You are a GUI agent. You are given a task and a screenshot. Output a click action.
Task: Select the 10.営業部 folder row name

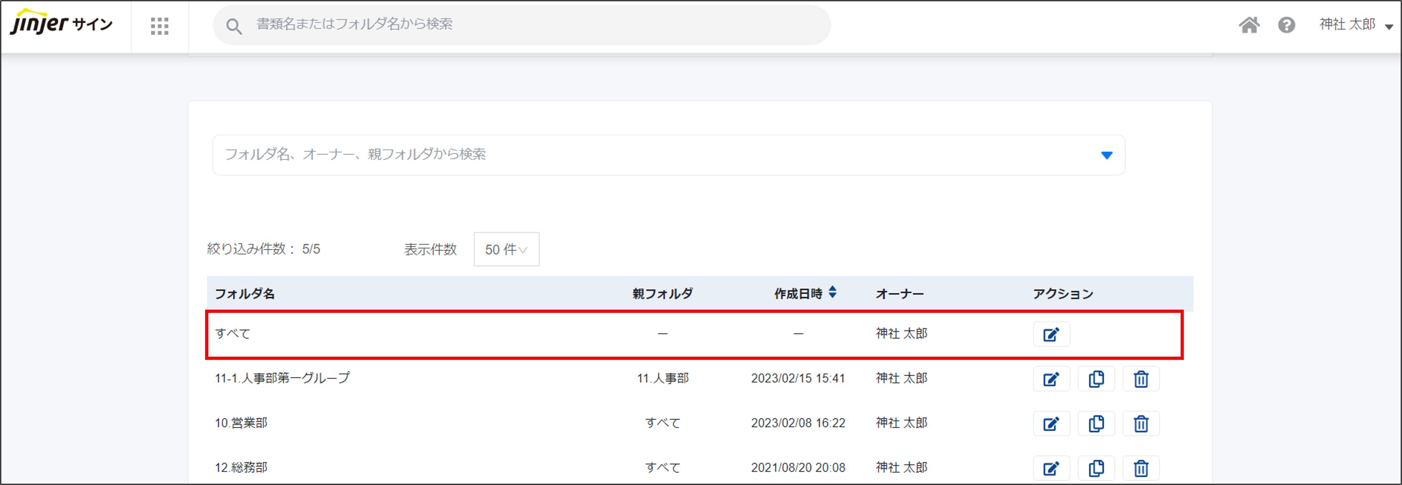point(241,423)
